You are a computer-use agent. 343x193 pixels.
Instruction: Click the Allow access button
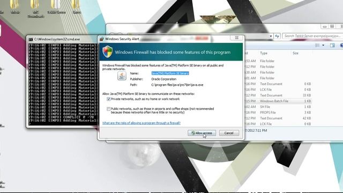(202, 133)
